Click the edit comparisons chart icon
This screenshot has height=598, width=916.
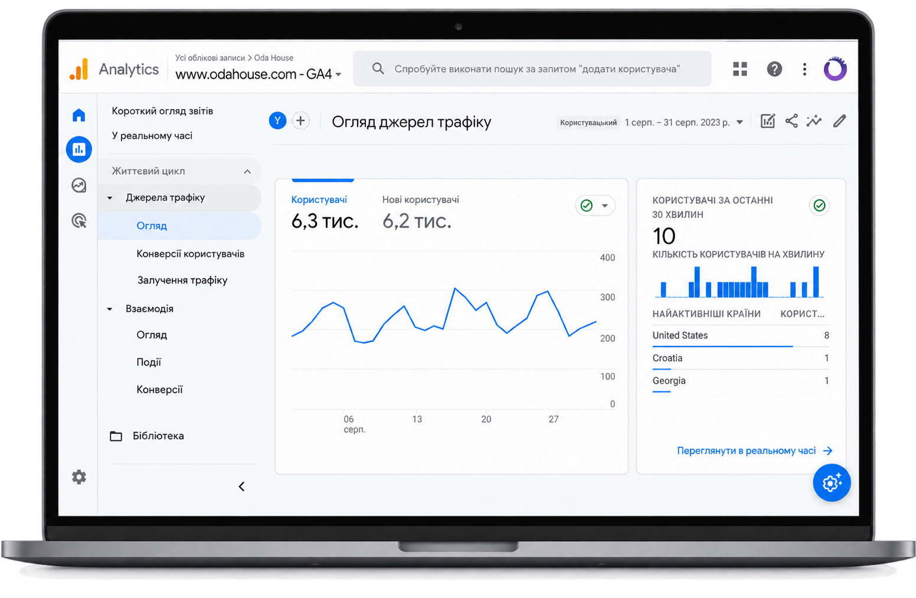(768, 121)
